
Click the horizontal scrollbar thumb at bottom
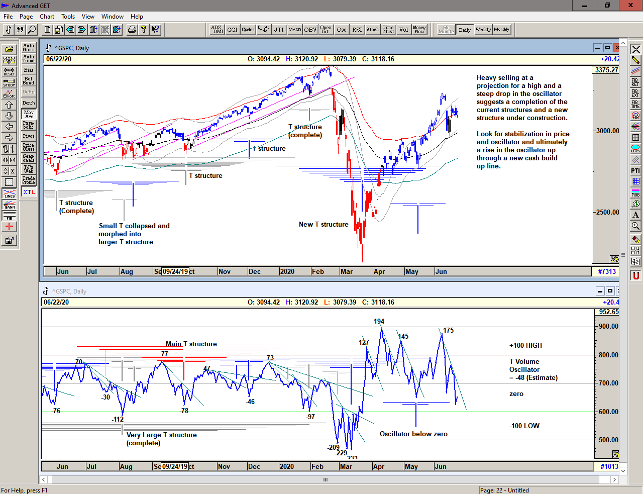tap(326, 479)
